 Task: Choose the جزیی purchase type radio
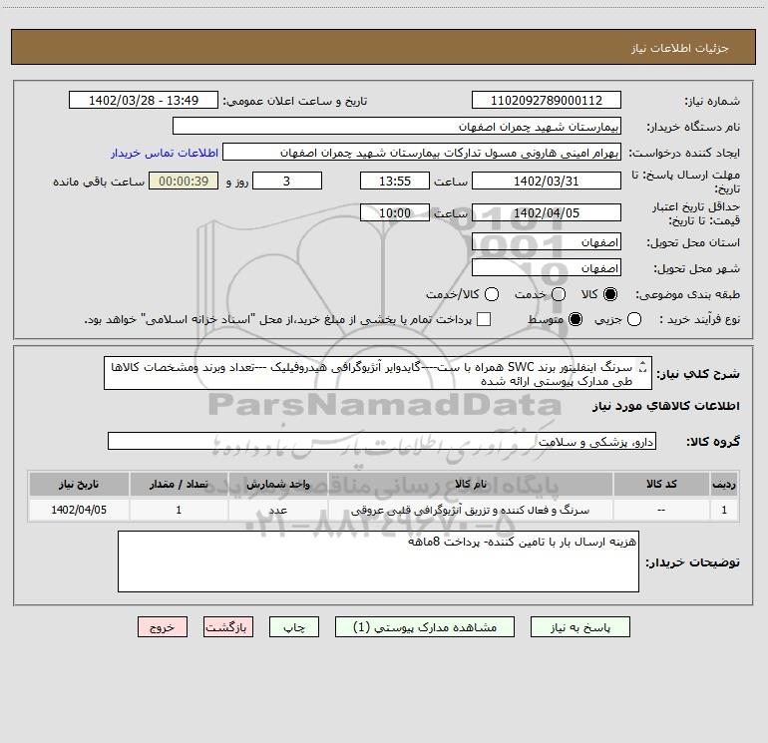(634, 319)
